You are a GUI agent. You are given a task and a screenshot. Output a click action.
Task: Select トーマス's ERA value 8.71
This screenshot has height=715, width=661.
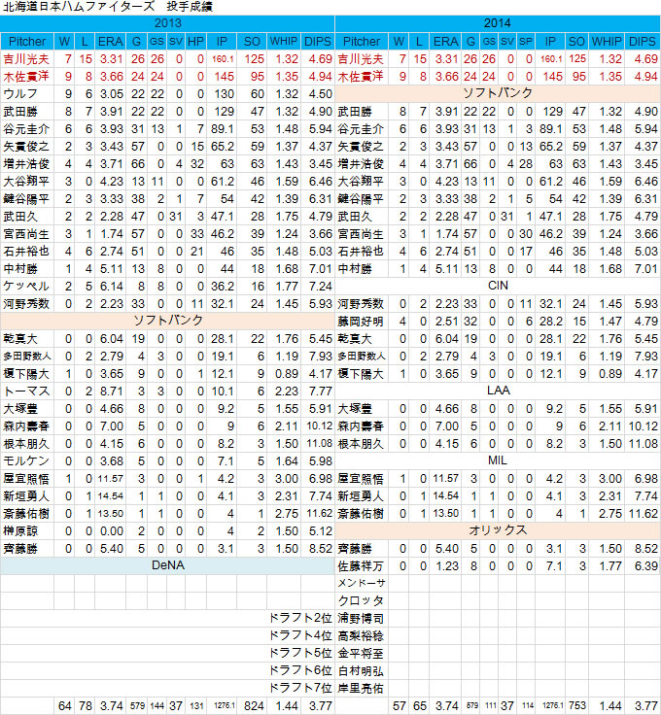coord(112,392)
